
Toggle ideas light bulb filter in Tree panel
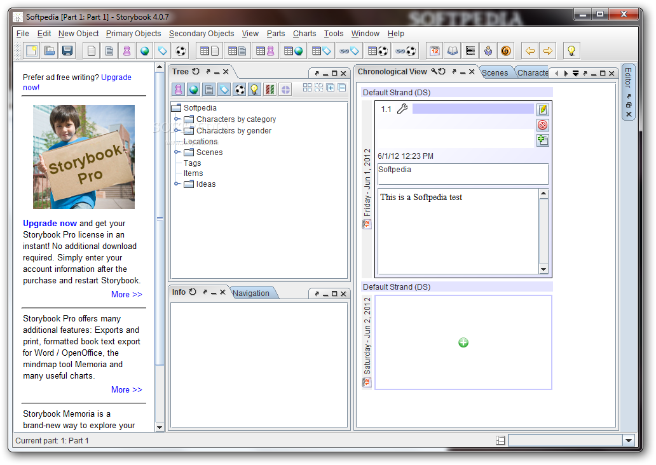(x=254, y=89)
